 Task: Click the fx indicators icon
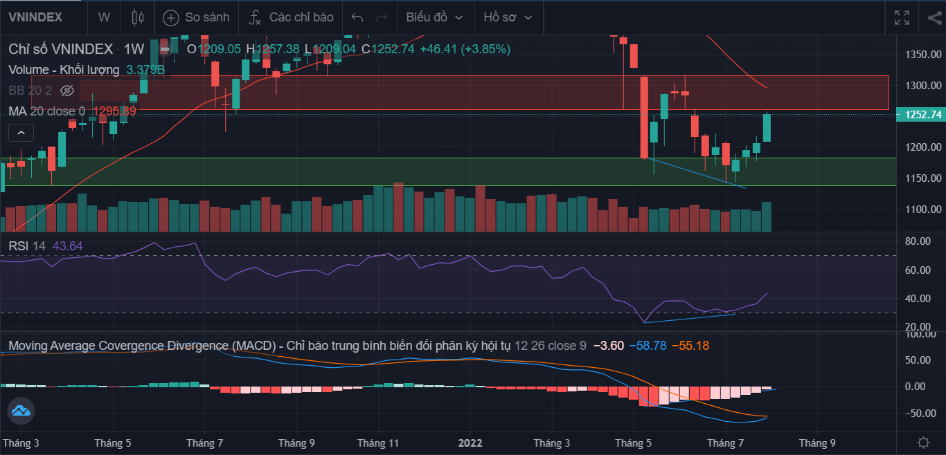click(254, 17)
